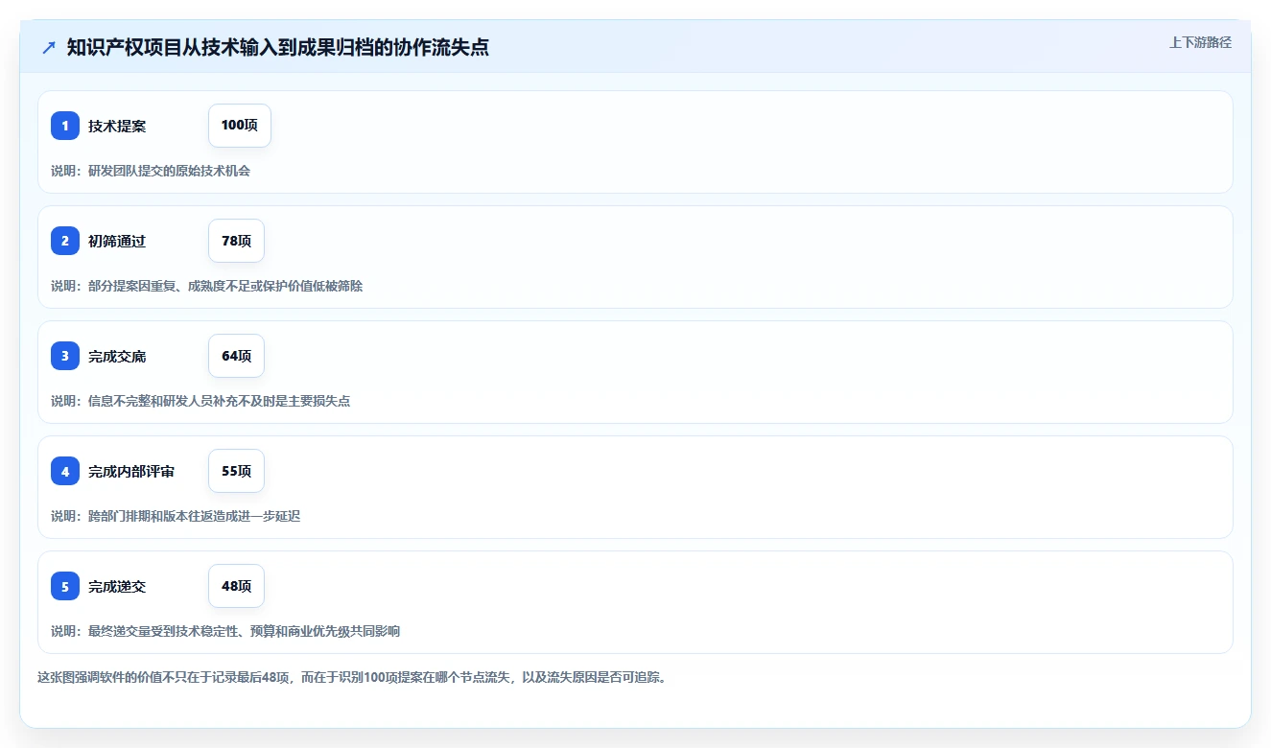The image size is (1271, 748).
Task: Select the 100项 count badge
Action: point(240,126)
